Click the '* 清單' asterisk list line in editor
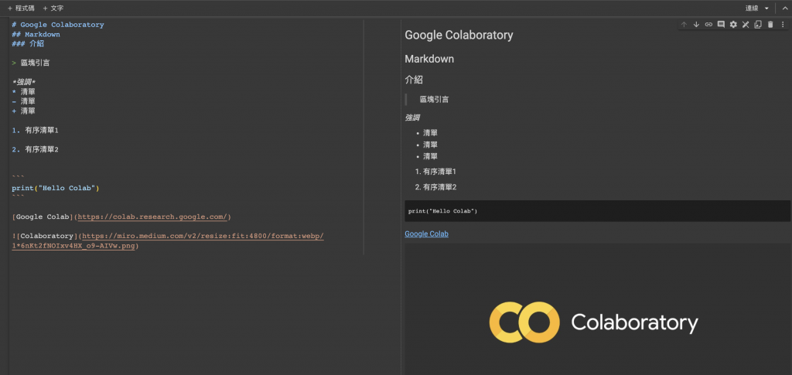The width and height of the screenshot is (792, 375). coord(24,92)
